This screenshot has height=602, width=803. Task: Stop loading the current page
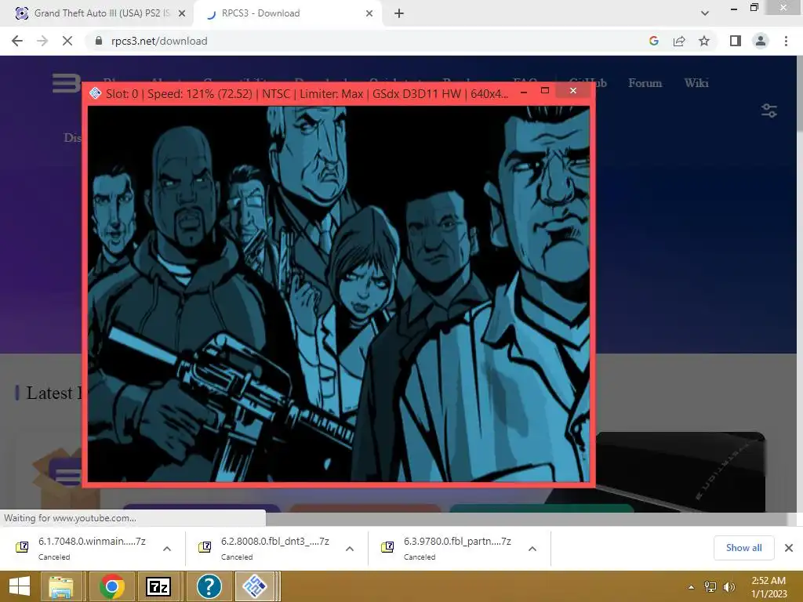[x=67, y=41]
